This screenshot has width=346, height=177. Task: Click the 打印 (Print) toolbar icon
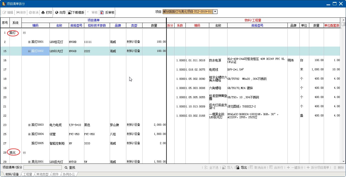coord(43,12)
